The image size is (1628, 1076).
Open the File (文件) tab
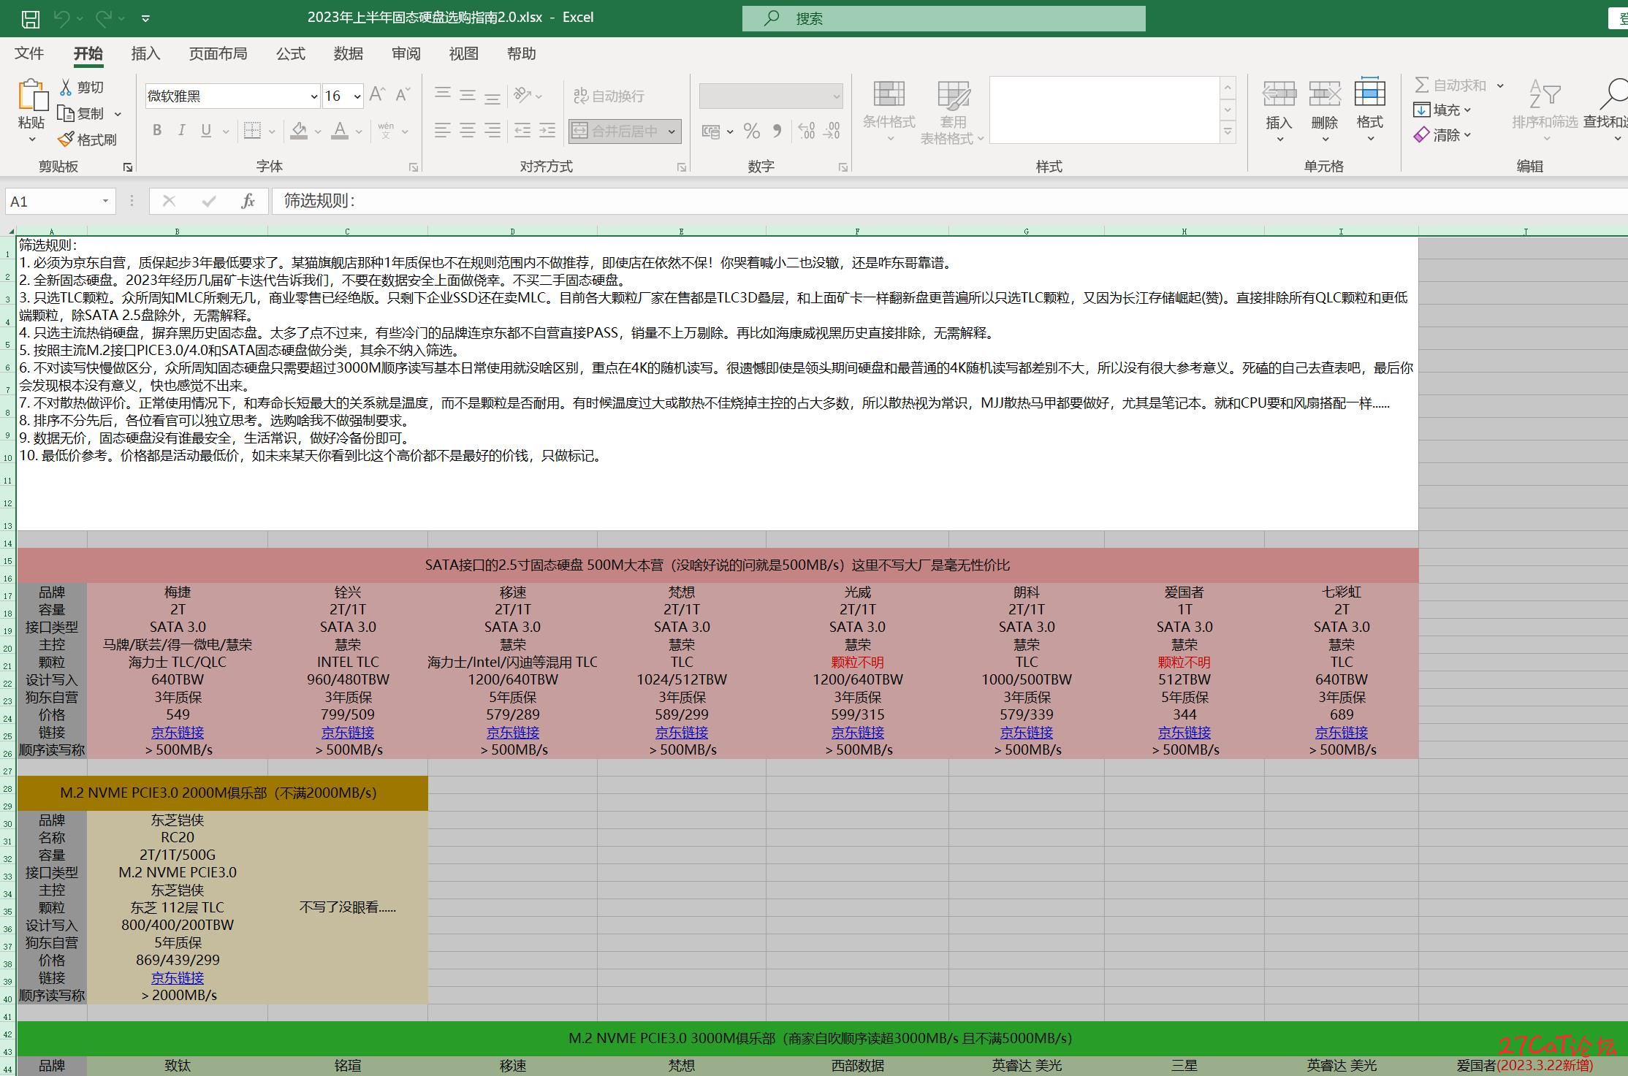click(29, 54)
